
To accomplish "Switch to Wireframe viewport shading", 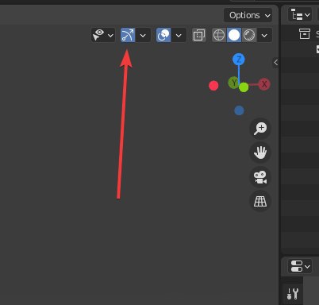I will 219,35.
